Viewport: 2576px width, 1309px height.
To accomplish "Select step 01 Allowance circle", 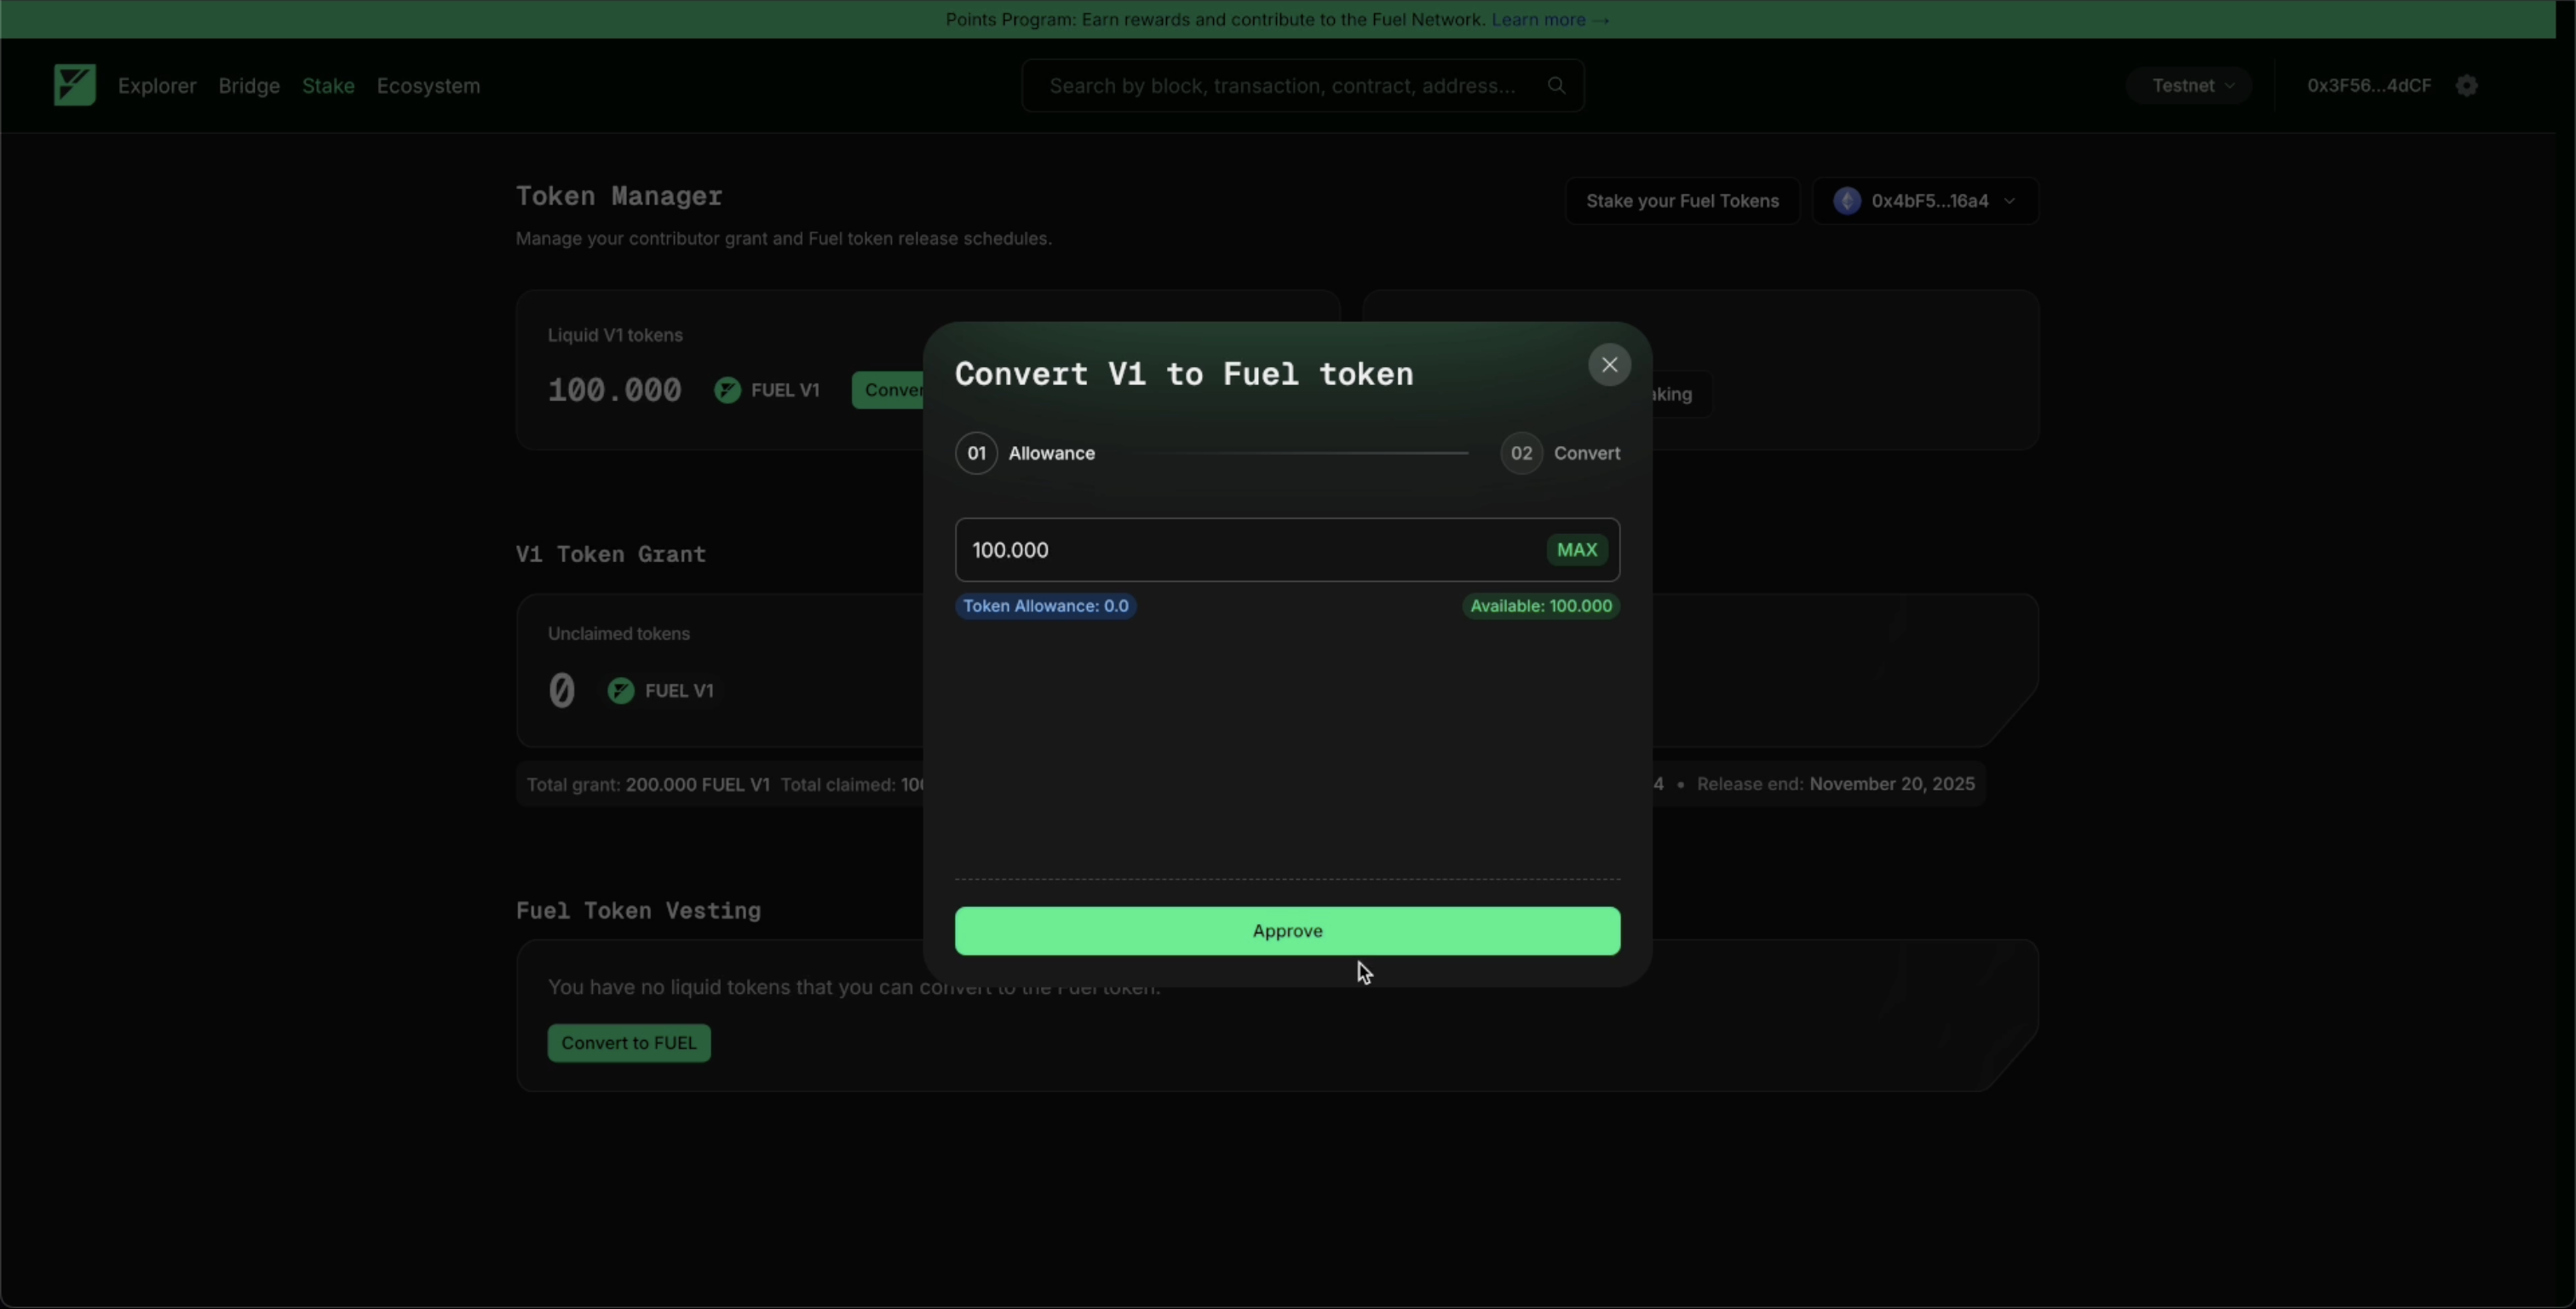I will [976, 453].
